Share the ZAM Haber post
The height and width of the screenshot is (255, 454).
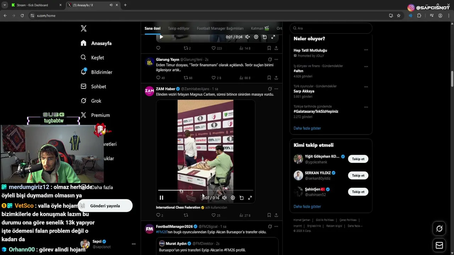(x=276, y=215)
